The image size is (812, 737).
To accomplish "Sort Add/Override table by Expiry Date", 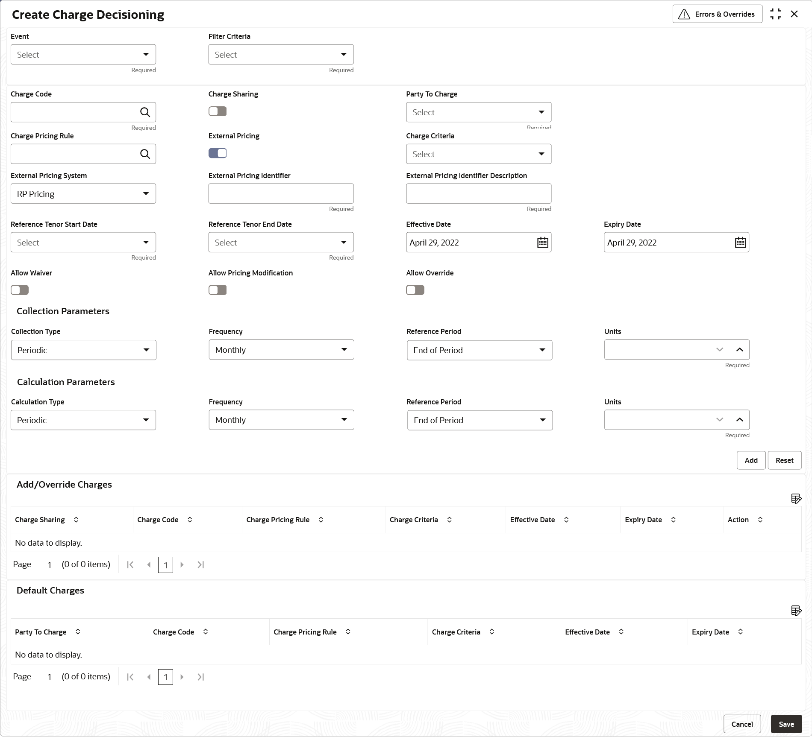I will (674, 520).
